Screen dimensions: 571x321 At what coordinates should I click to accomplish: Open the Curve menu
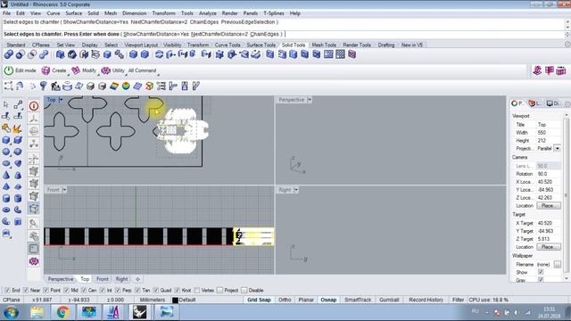click(x=54, y=13)
